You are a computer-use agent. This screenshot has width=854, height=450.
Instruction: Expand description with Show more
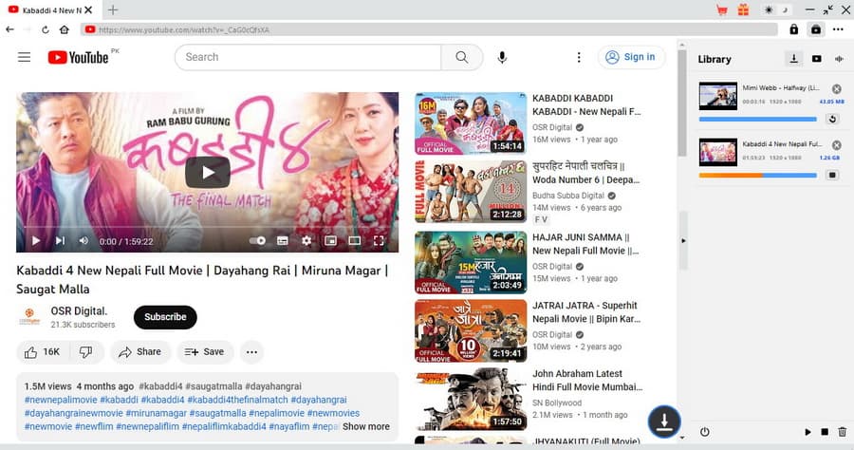tap(365, 426)
